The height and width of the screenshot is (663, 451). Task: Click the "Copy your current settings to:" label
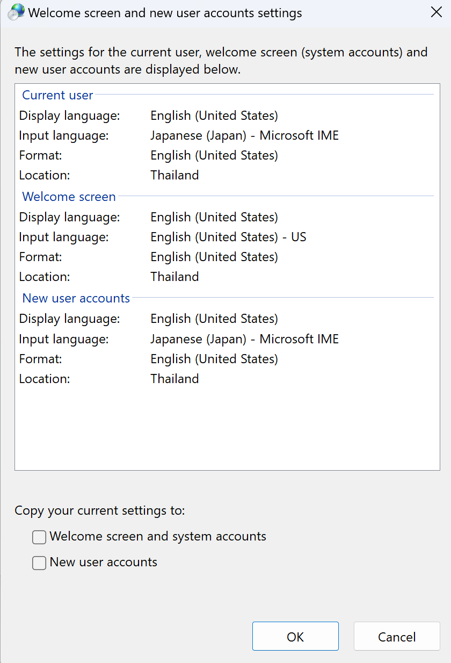[100, 510]
